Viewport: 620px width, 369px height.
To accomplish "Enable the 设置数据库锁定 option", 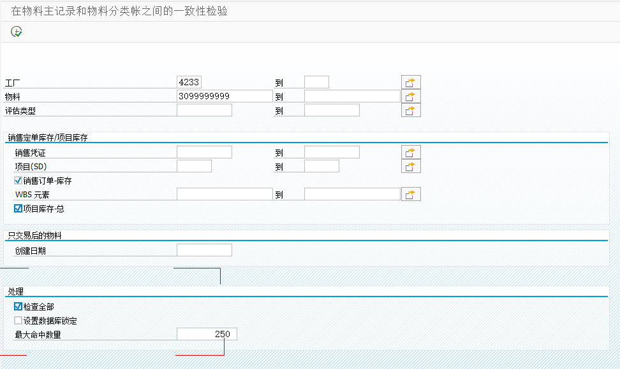I will pyautogui.click(x=17, y=321).
